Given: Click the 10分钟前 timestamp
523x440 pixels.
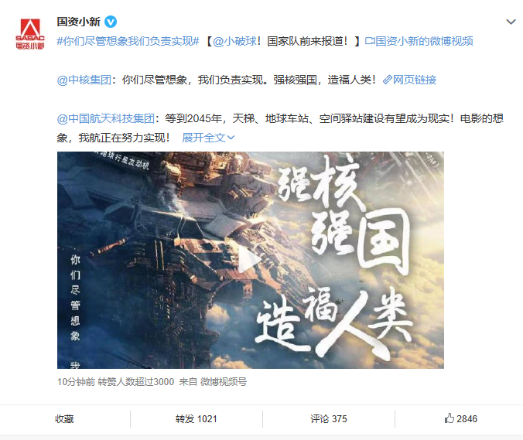Looking at the screenshot, I should click(76, 382).
